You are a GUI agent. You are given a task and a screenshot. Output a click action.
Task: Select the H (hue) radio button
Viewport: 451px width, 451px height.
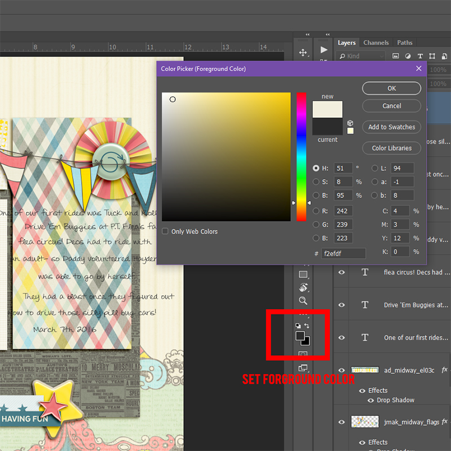click(316, 168)
